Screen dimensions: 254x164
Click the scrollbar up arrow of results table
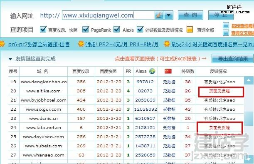click(x=249, y=80)
